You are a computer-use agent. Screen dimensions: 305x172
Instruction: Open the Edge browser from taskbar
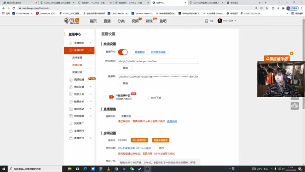[85, 169]
